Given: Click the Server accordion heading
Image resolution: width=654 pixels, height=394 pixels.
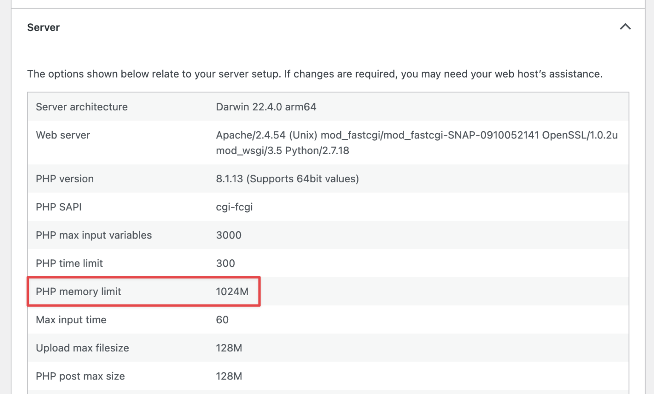Looking at the screenshot, I should 43,28.
